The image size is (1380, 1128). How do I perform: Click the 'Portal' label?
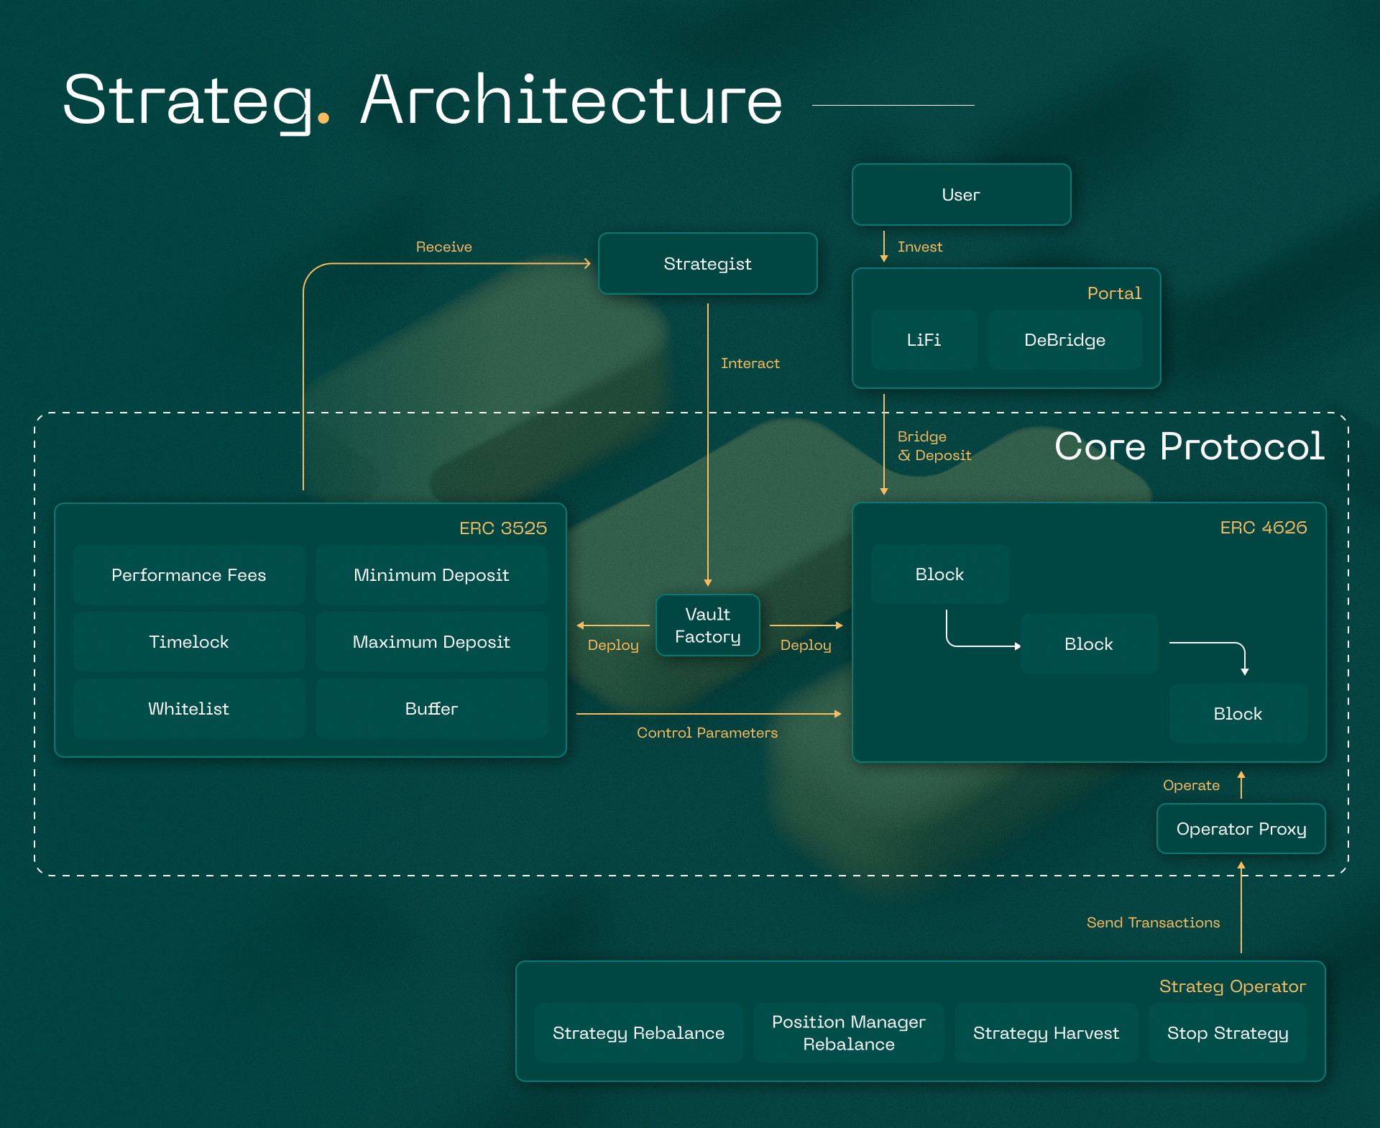coord(1114,293)
